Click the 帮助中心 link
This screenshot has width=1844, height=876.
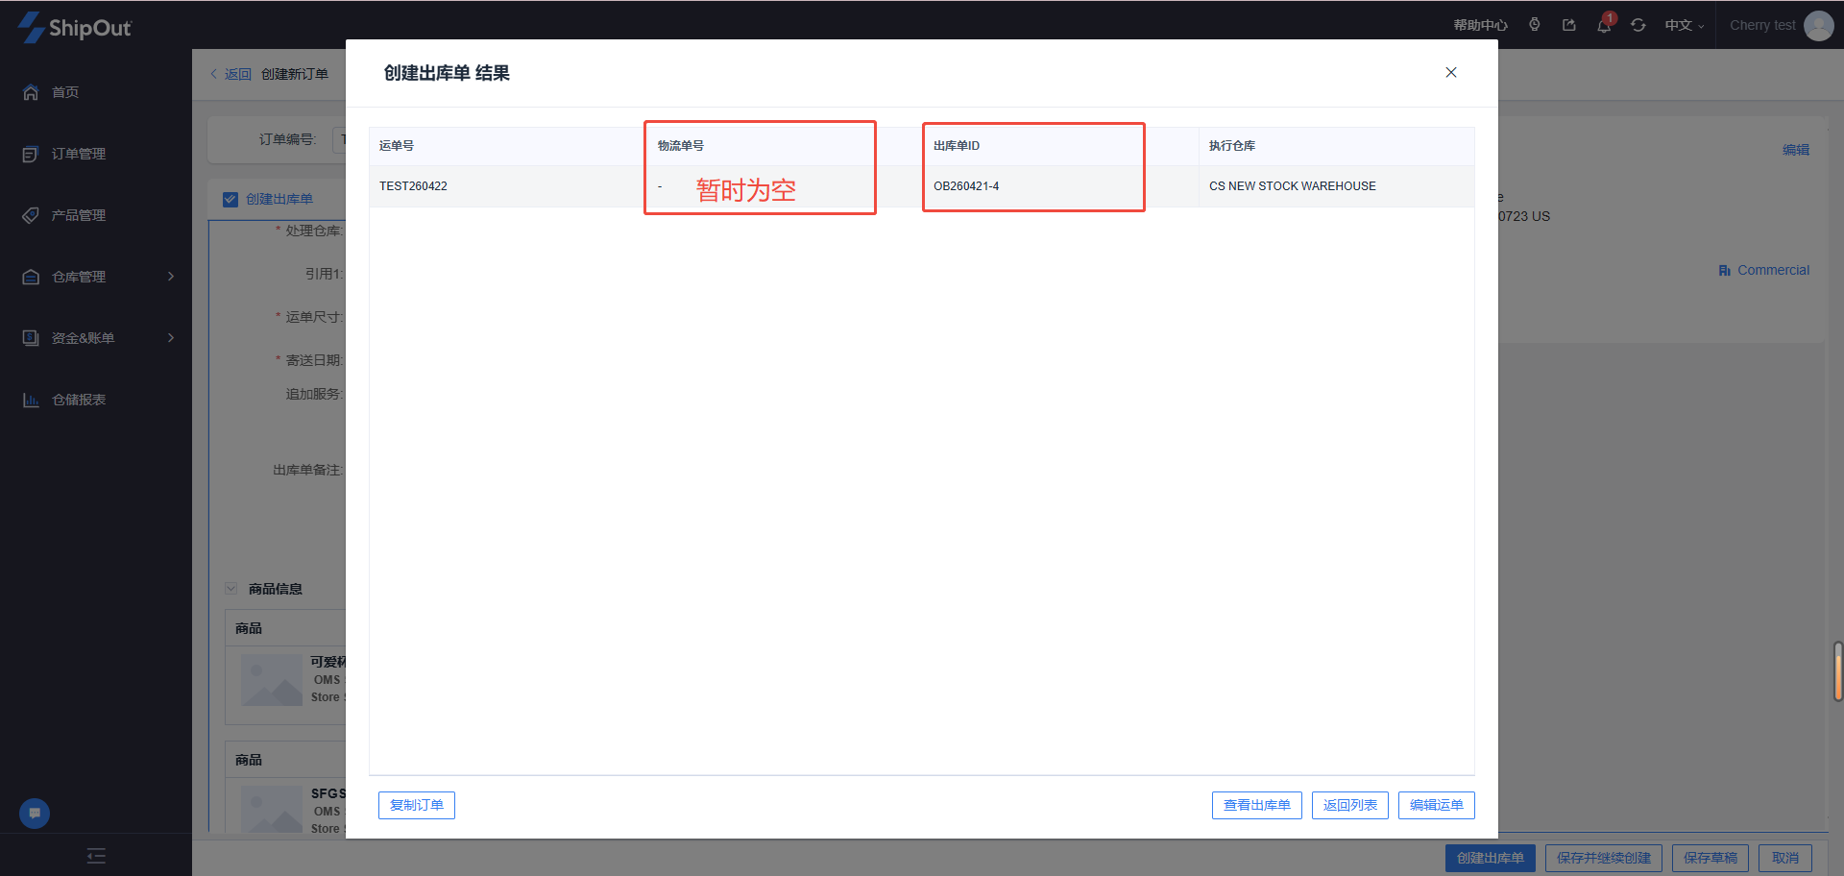pyautogui.click(x=1480, y=26)
